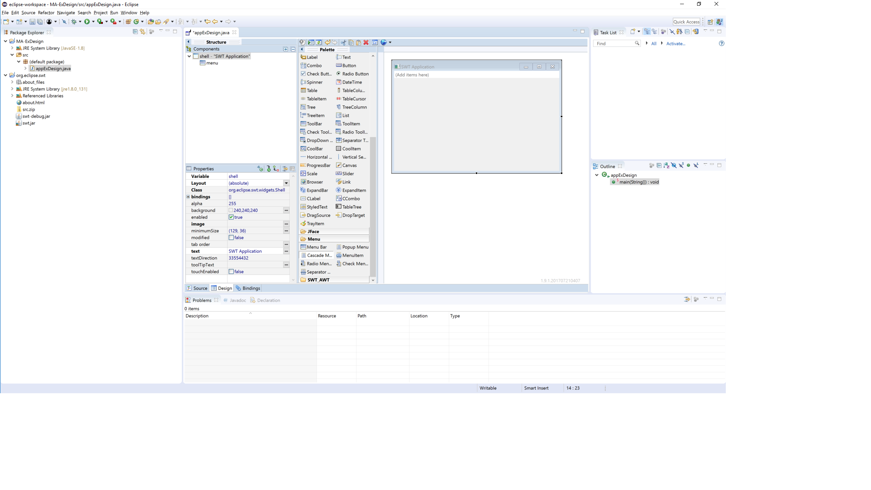Click the Undo arrow in designer toolbar

327,42
